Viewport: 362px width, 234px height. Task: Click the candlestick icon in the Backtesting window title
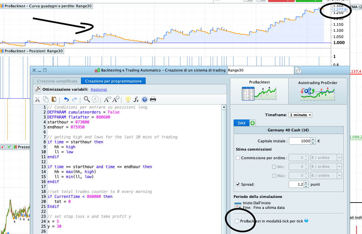coord(98,70)
